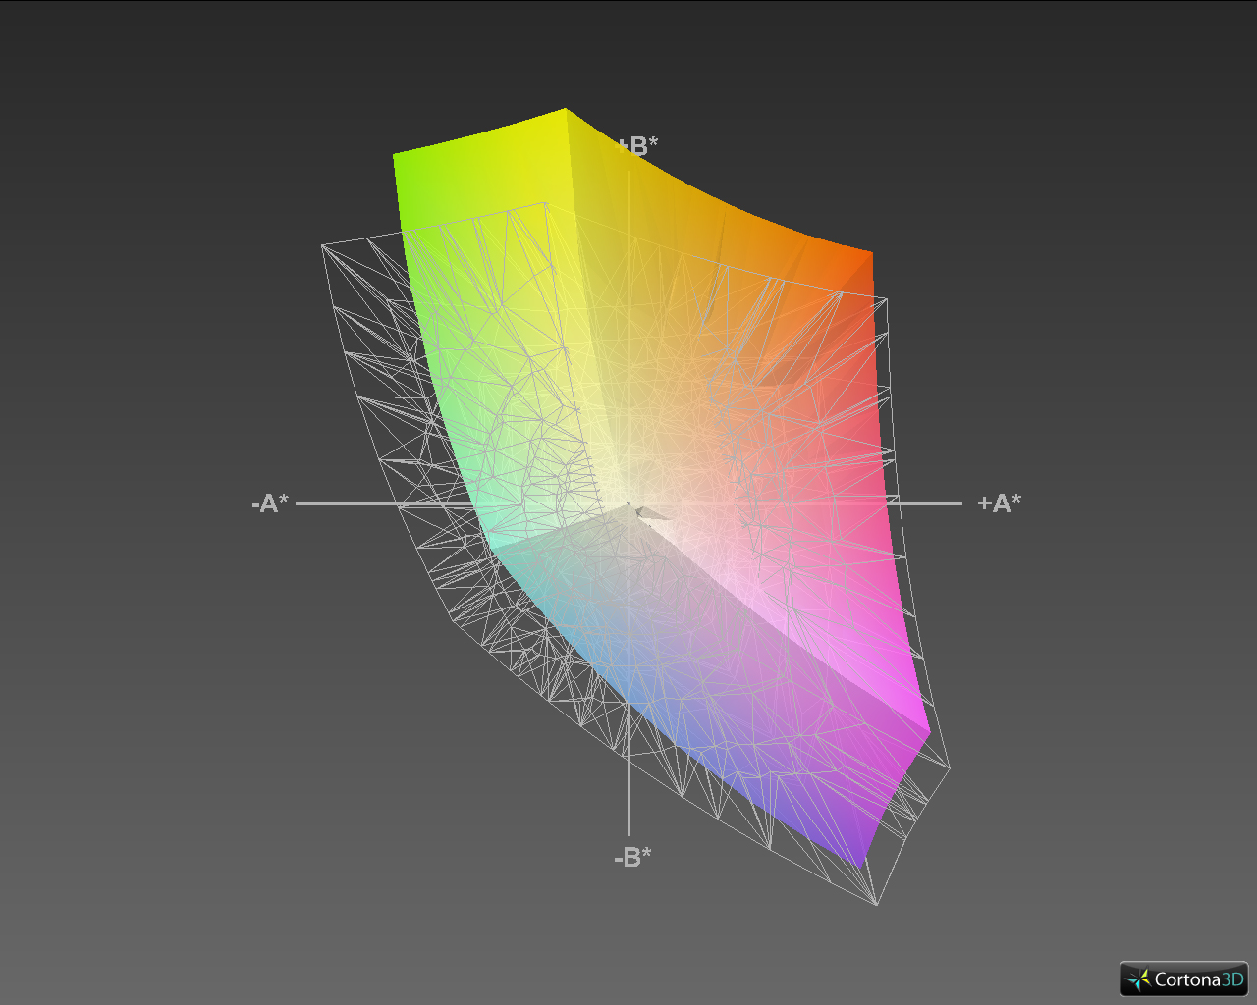Viewport: 1257px width, 1005px height.
Task: Click the Cortona3D logo button
Action: click(x=1183, y=979)
